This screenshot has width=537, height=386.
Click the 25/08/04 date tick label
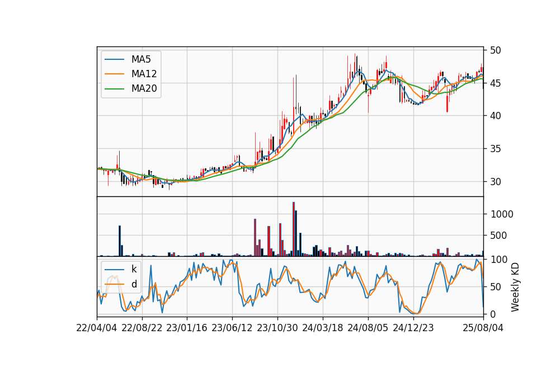click(x=483, y=328)
